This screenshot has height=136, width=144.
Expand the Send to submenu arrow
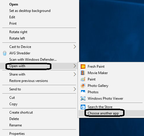click(75, 89)
